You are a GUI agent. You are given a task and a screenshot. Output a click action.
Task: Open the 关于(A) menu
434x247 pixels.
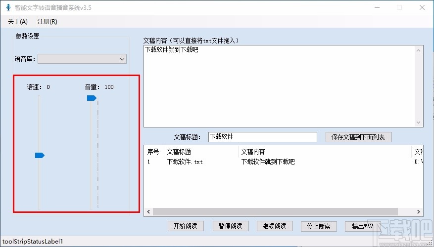(18, 22)
